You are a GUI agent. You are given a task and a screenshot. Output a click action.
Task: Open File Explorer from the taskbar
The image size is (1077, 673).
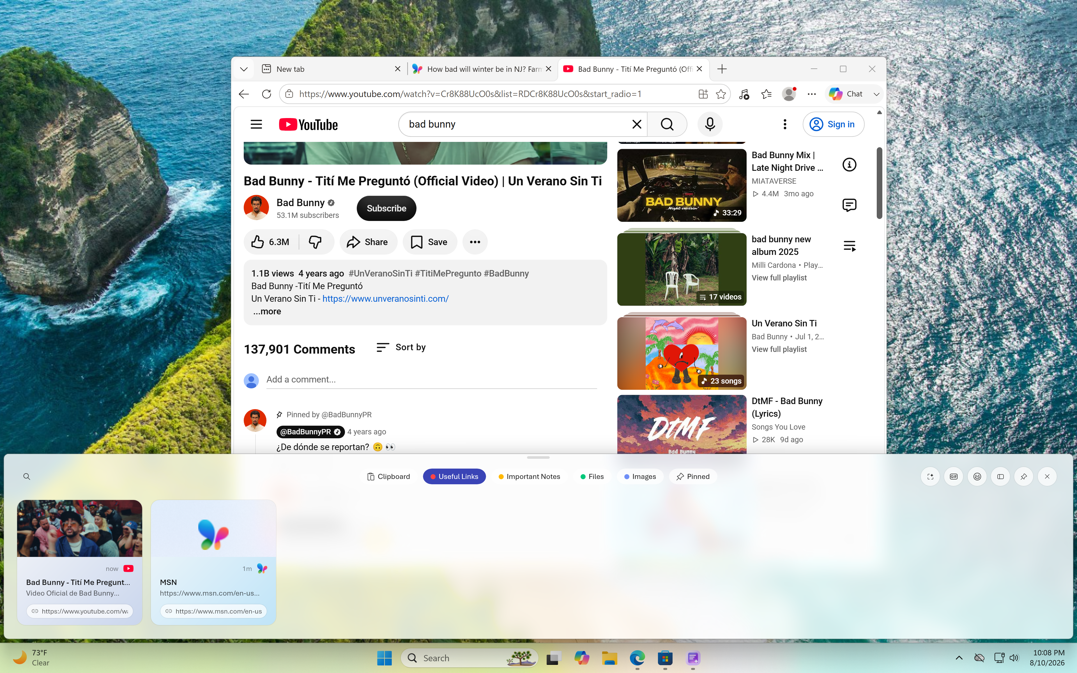609,658
